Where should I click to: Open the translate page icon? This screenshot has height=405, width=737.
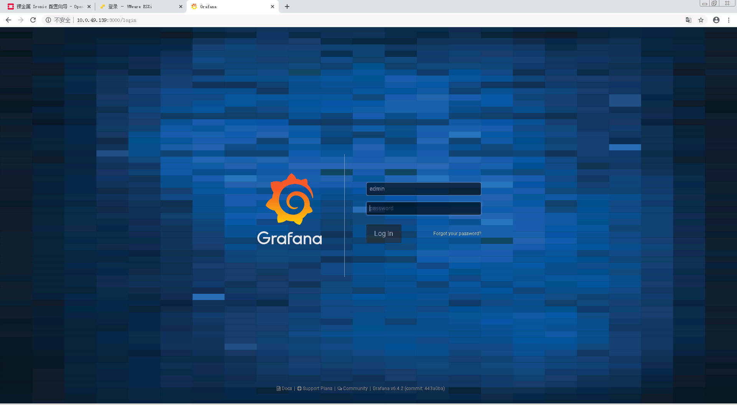[x=689, y=20]
